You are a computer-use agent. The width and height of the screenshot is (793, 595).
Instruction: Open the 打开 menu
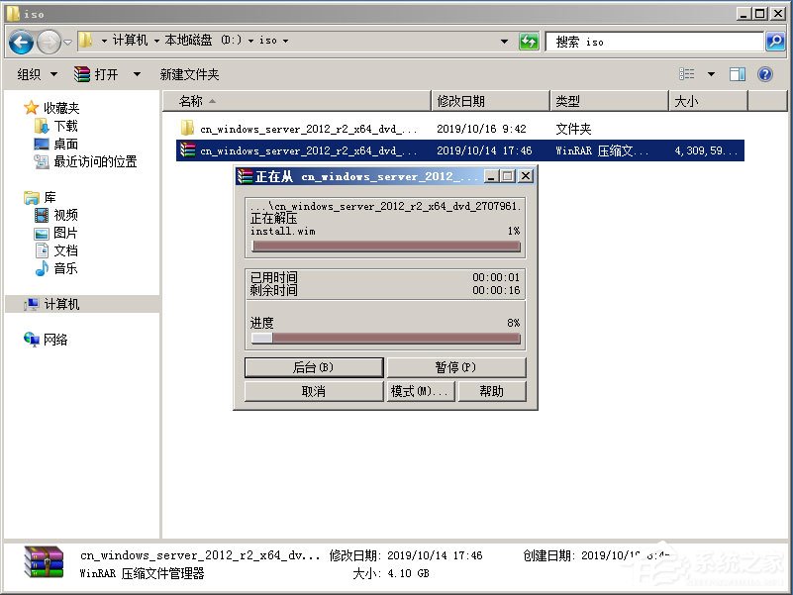click(x=104, y=74)
